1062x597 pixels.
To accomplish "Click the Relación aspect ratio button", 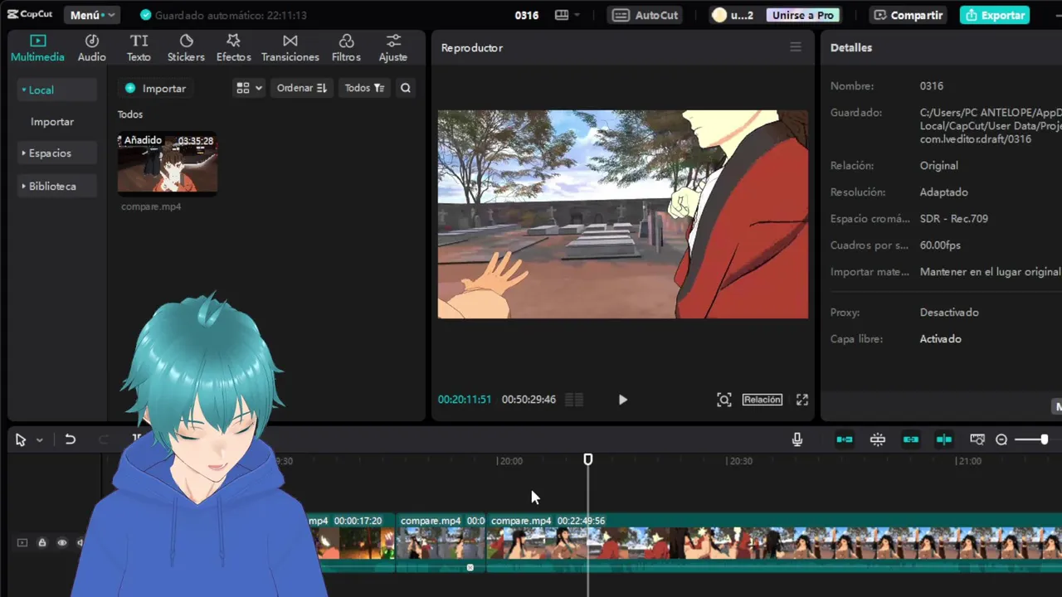I will click(762, 400).
